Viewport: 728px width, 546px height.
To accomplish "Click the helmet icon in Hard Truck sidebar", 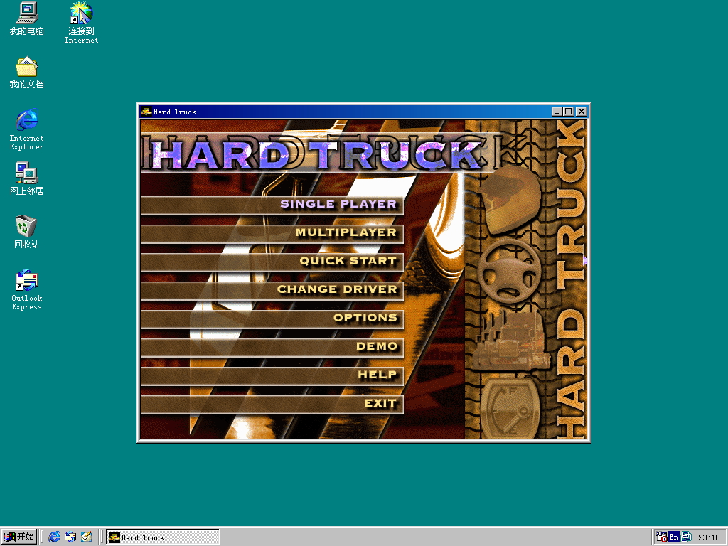I will tap(510, 201).
